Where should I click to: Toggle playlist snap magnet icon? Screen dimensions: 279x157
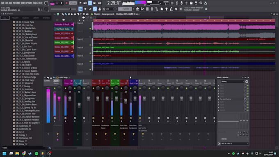pos(58,14)
